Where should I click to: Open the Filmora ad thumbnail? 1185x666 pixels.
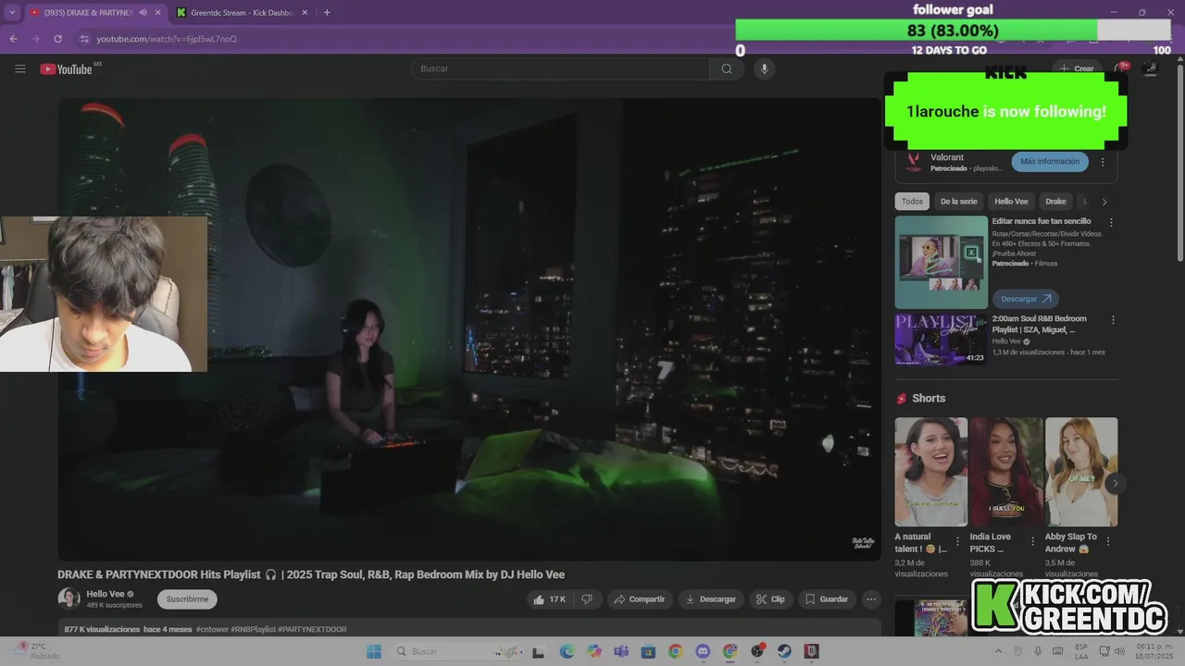[941, 263]
